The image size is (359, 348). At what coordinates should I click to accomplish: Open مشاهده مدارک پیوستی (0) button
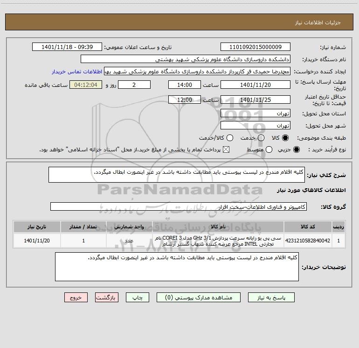click(199, 297)
